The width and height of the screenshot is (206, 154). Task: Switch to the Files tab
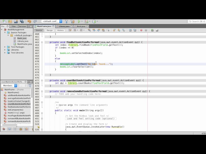14,26
